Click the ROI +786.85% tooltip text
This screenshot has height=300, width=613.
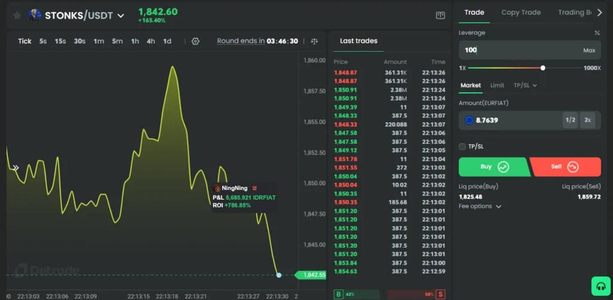pos(232,205)
